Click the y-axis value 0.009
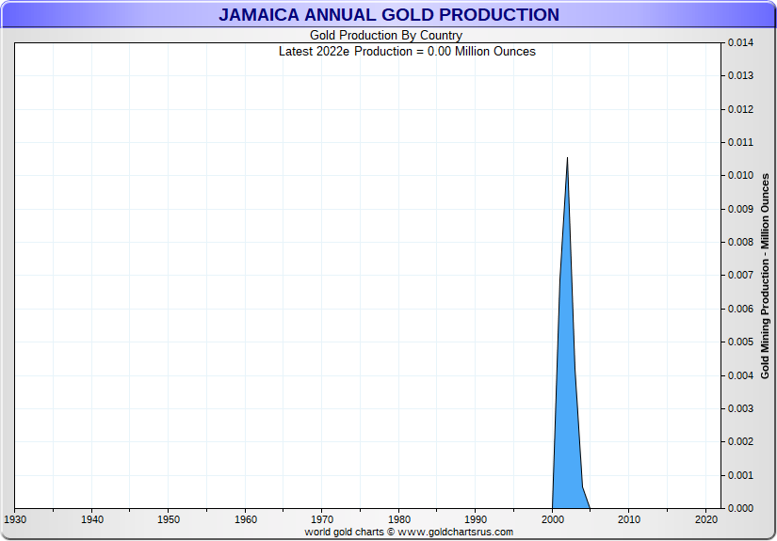The height and width of the screenshot is (541, 777). coord(740,209)
